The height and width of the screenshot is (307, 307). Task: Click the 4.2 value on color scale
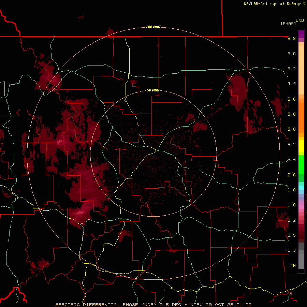tap(292, 145)
